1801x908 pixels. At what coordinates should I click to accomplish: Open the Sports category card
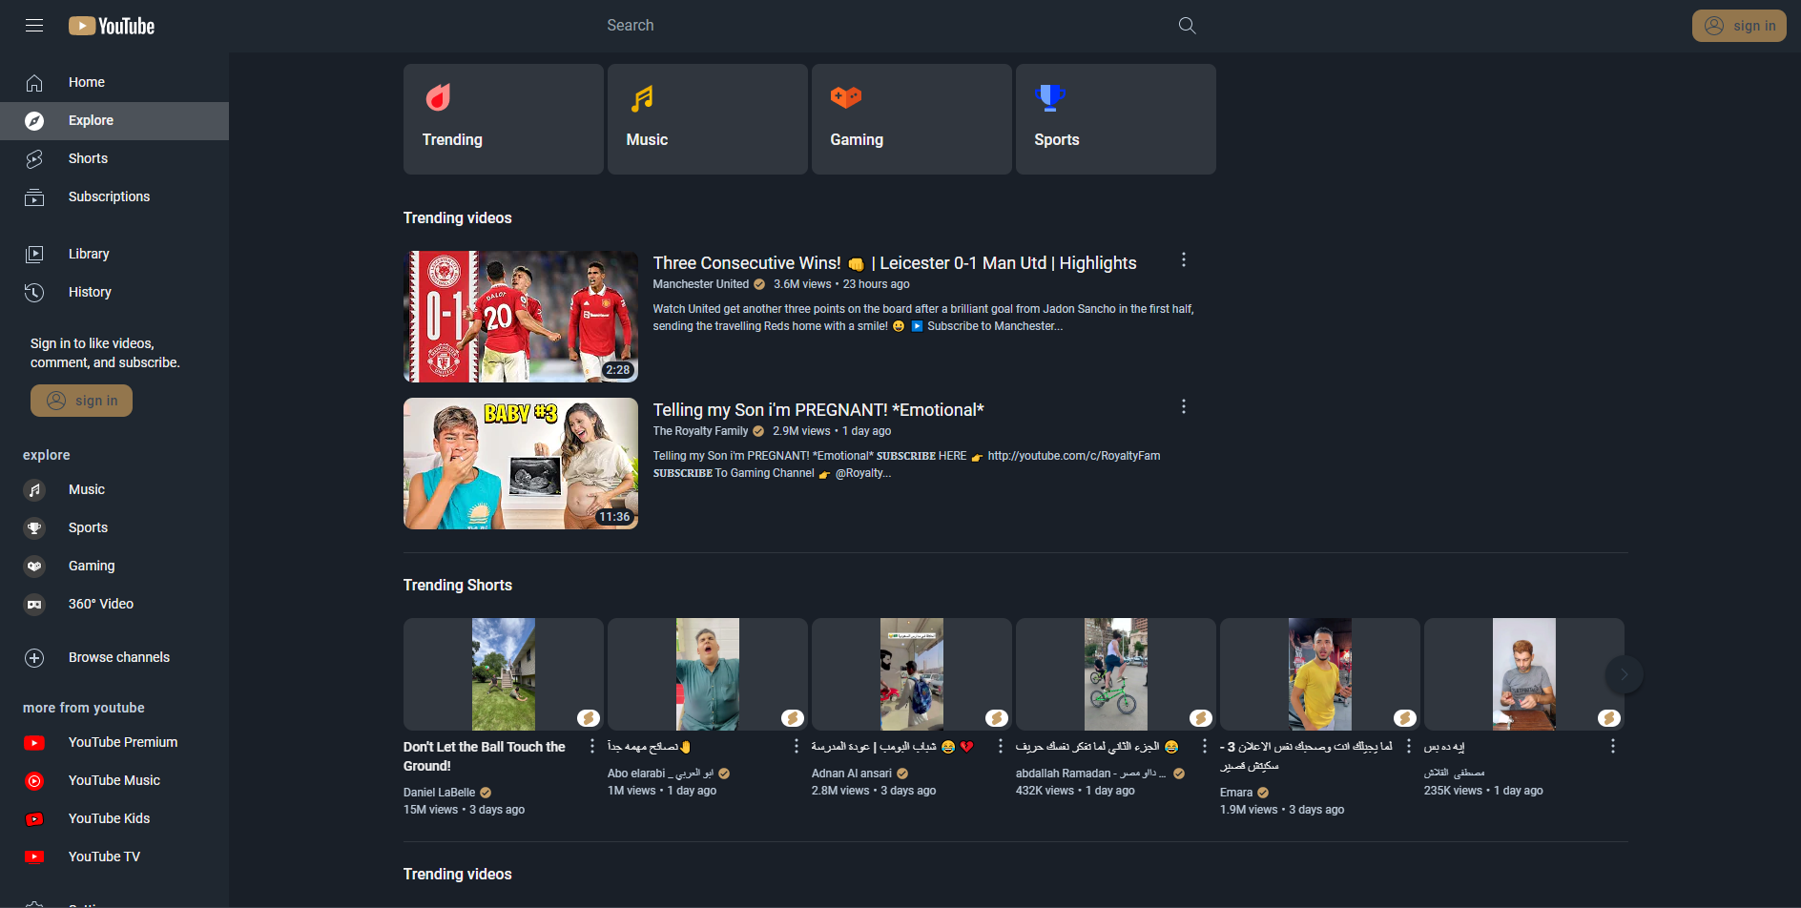(x=1116, y=119)
